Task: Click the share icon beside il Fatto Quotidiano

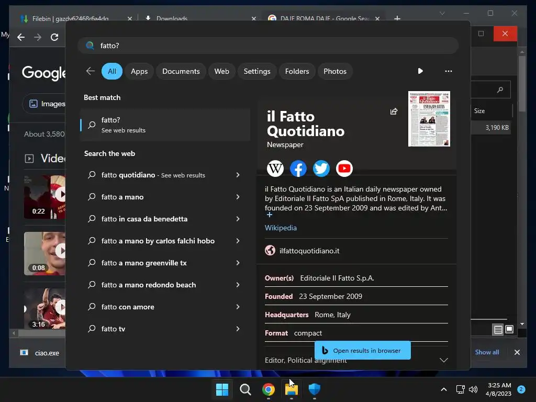Action: [x=394, y=111]
